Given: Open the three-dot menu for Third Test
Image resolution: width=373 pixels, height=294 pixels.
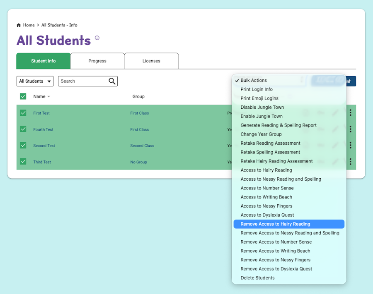Looking at the screenshot, I should point(350,162).
